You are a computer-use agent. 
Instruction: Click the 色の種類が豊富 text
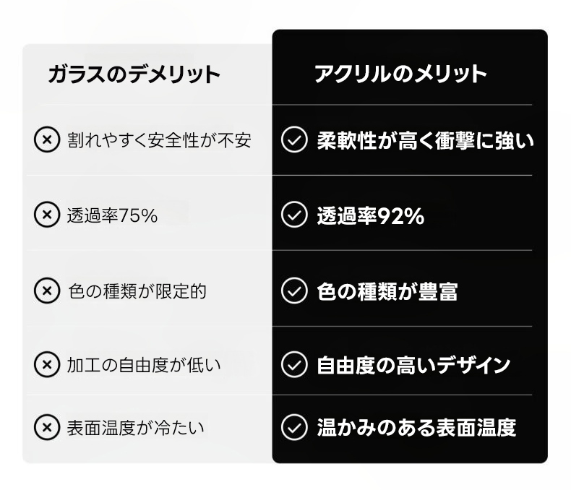point(387,291)
